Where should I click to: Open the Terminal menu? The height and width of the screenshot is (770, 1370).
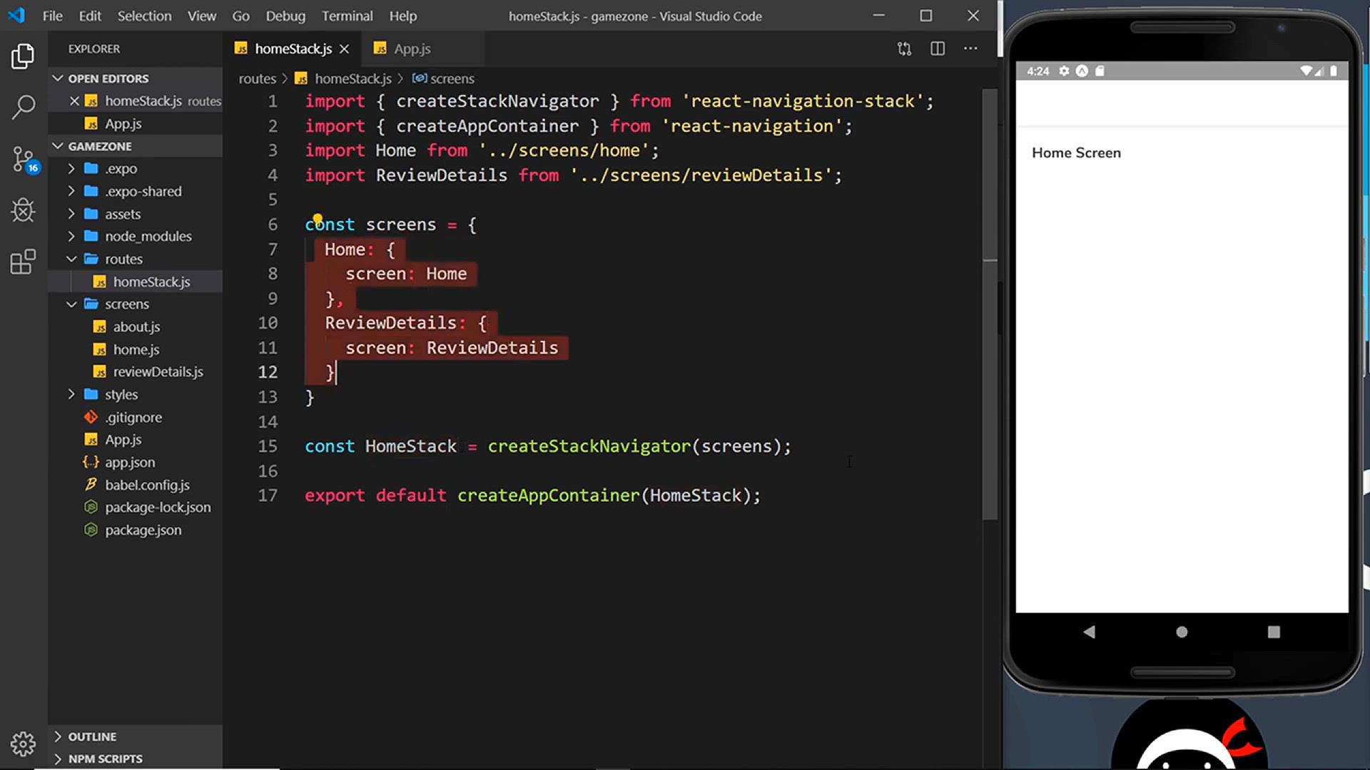coord(347,16)
